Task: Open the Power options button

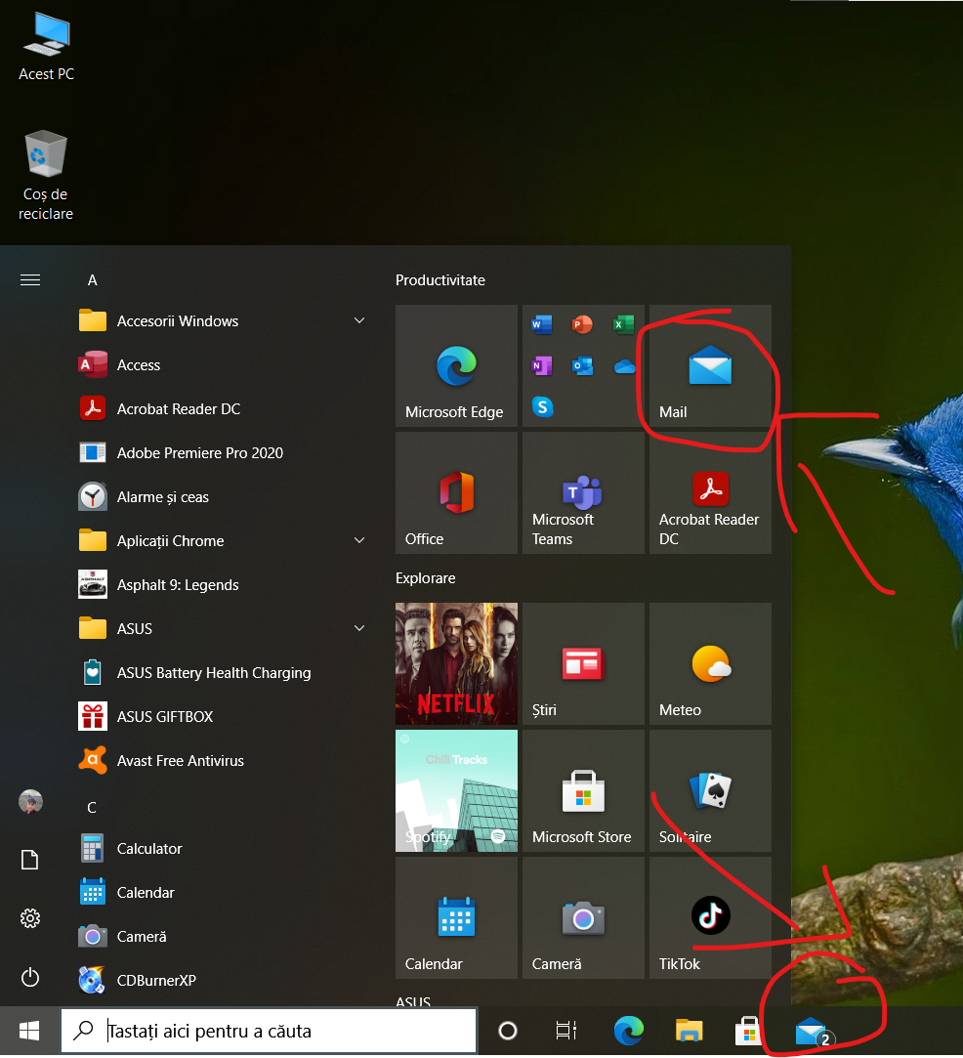Action: click(x=30, y=977)
